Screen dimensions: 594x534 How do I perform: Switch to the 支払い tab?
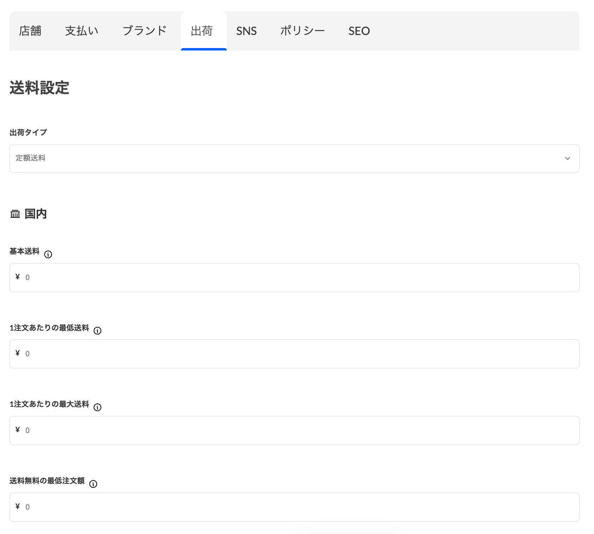(82, 31)
